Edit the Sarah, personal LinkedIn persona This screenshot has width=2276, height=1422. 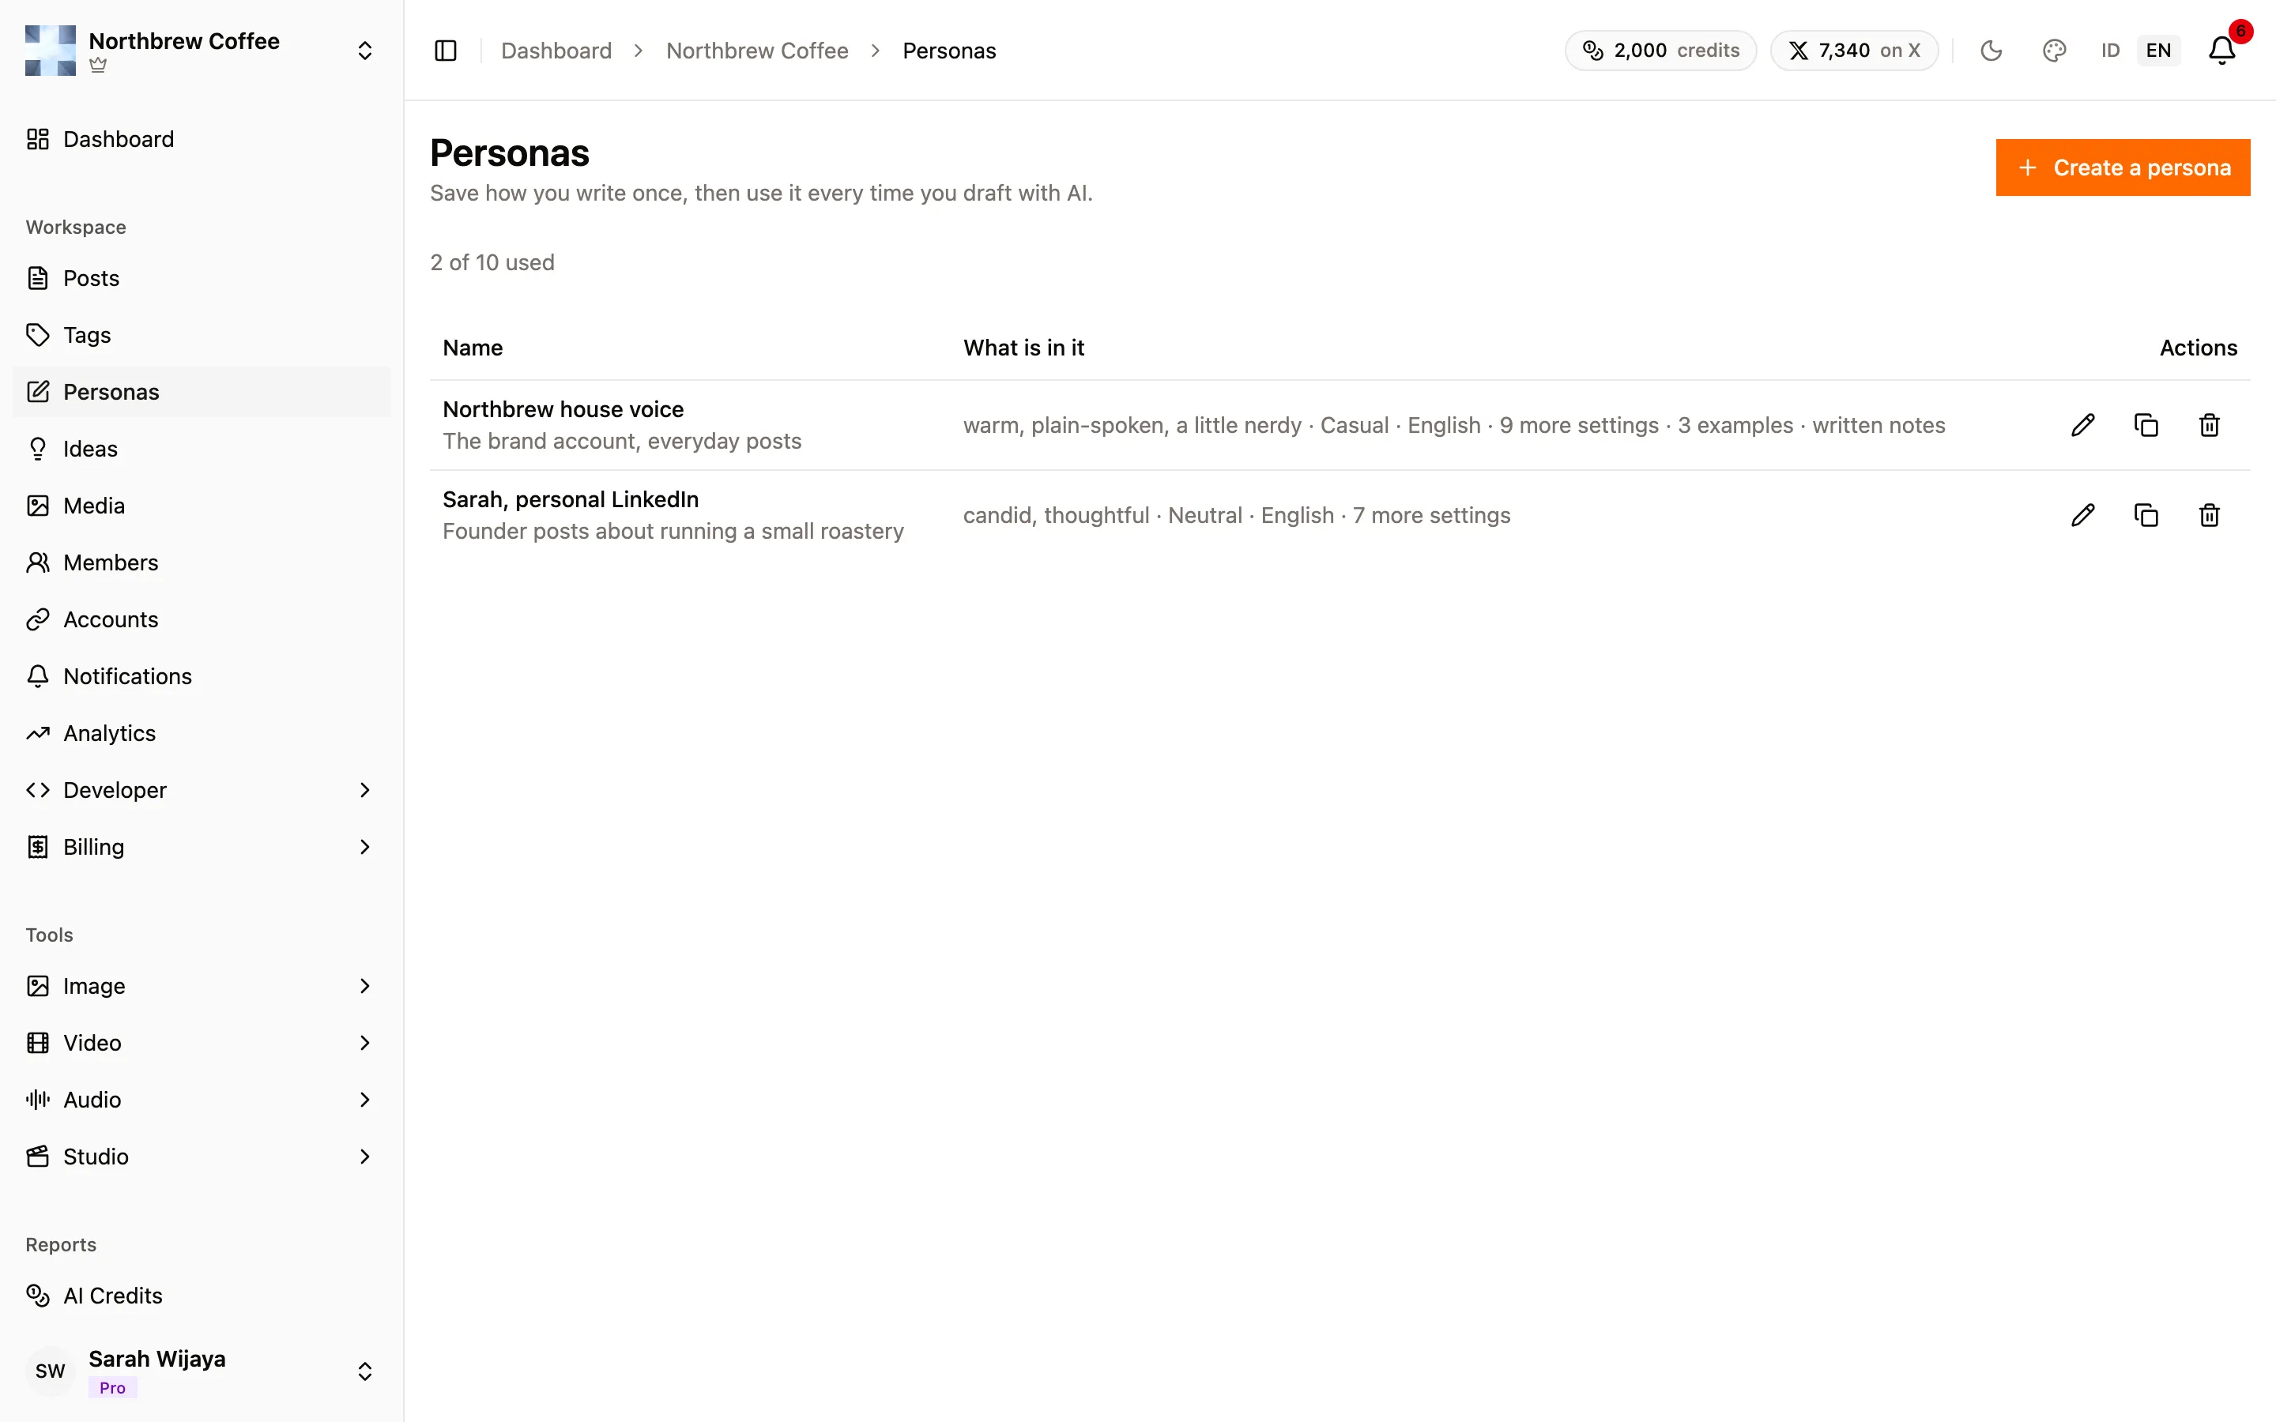point(2082,515)
